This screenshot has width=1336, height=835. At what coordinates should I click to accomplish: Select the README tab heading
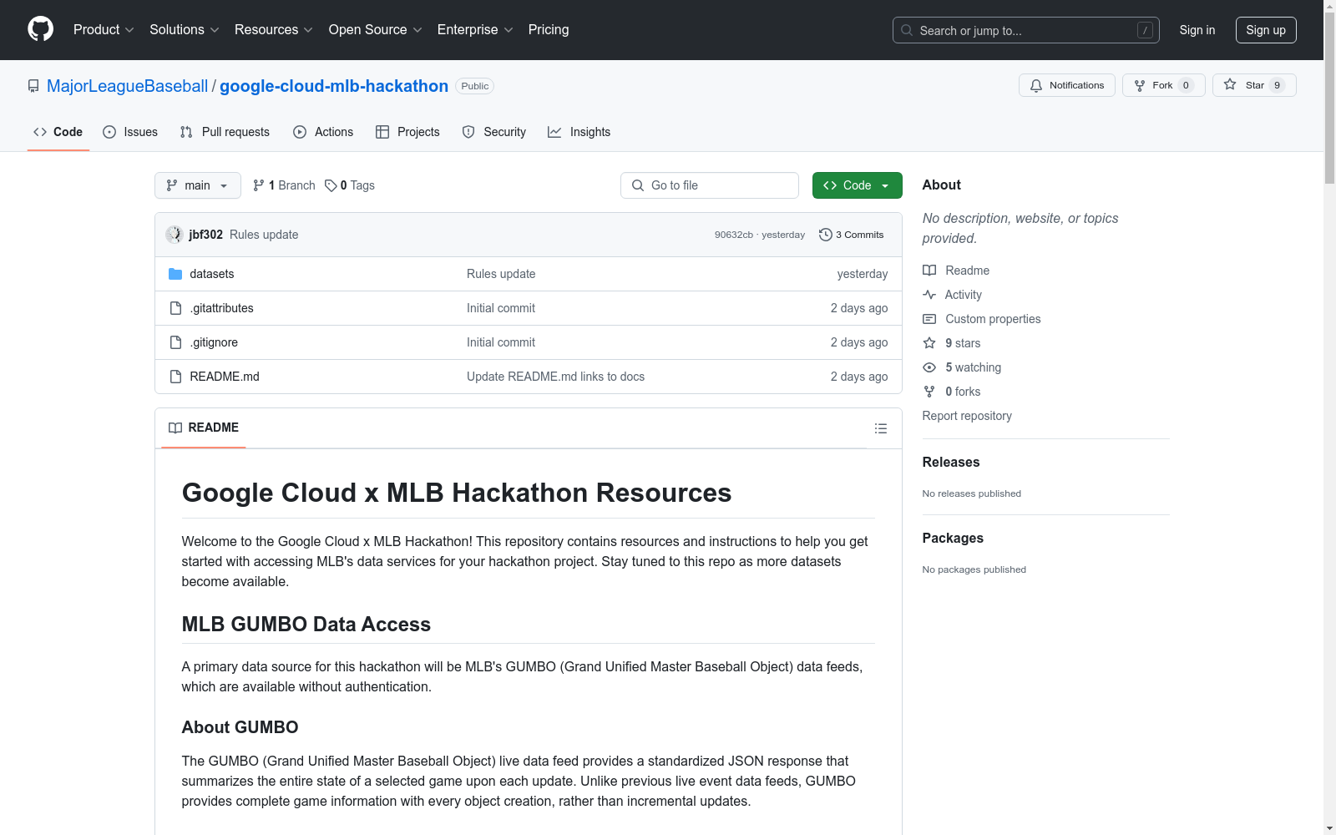[x=204, y=428]
